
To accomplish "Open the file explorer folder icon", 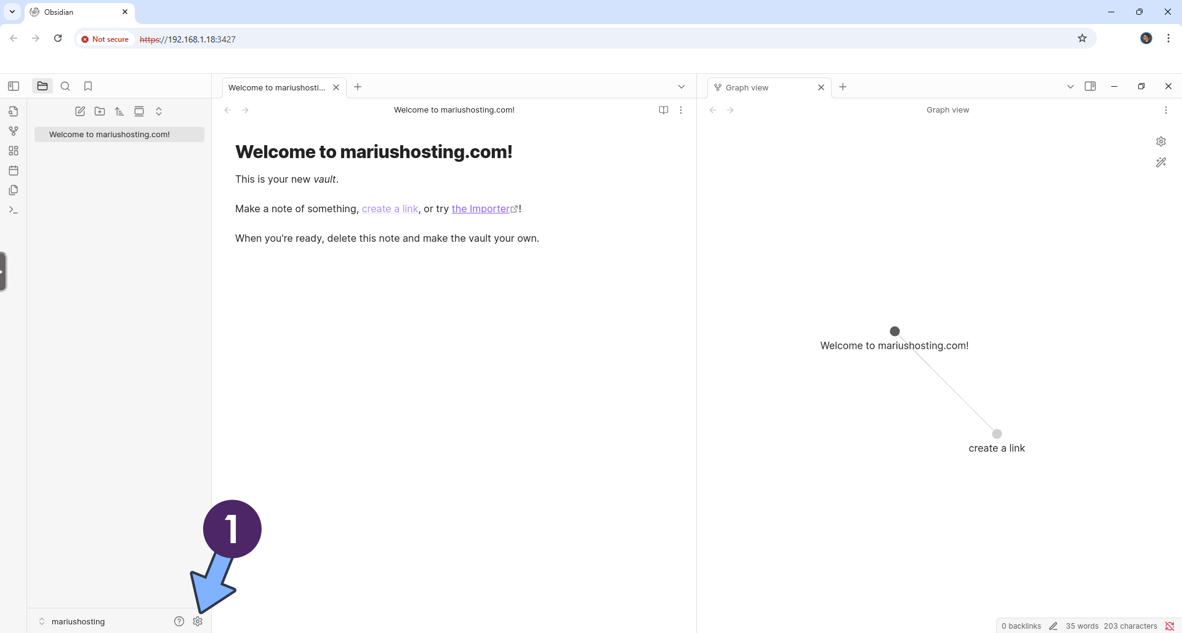I will click(x=42, y=86).
